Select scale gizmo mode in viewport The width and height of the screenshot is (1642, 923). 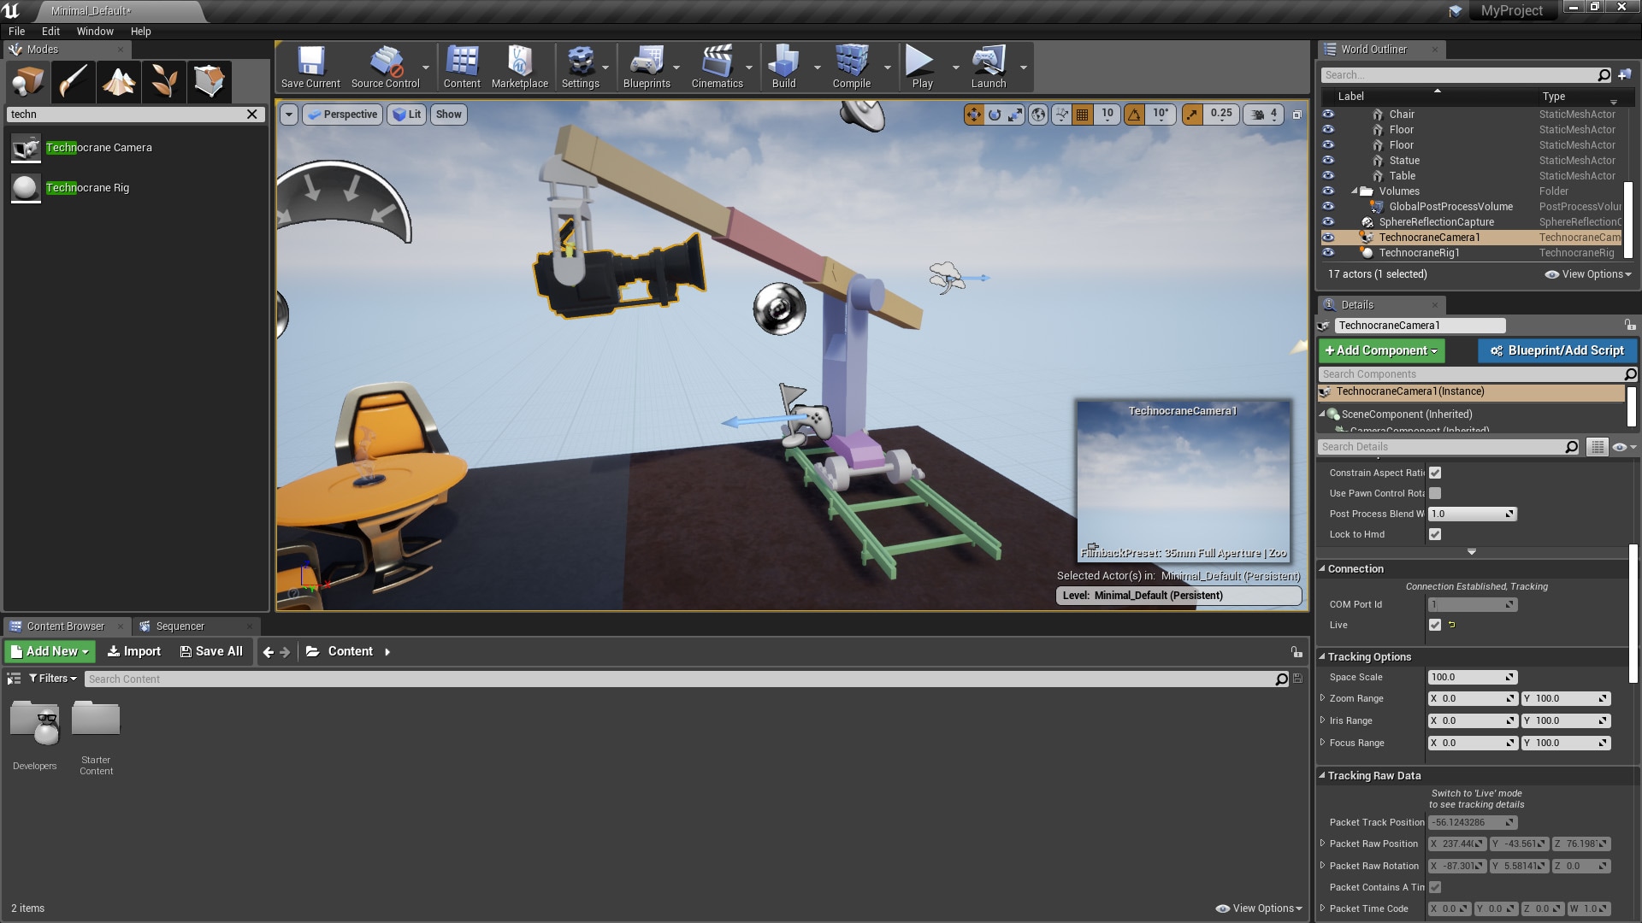(1015, 115)
